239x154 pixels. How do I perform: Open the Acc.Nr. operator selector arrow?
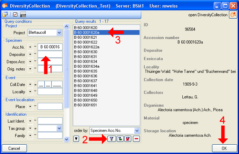30,47
